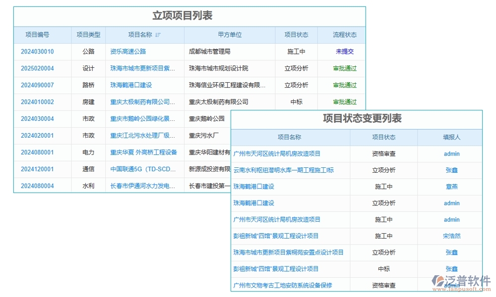Screen dimensions: 496x297
Task: Select 张鑫 filler in 立项分析 row
Action: click(450, 170)
